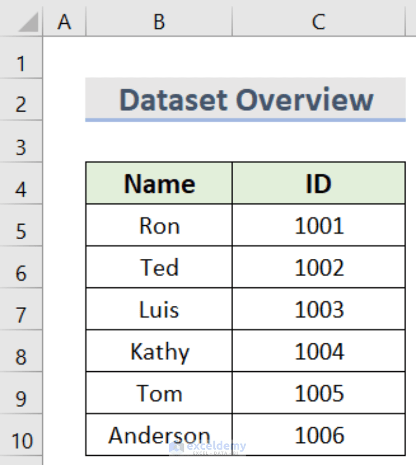The width and height of the screenshot is (416, 465).
Task: Select the cell containing Ron
Action: pos(158,226)
